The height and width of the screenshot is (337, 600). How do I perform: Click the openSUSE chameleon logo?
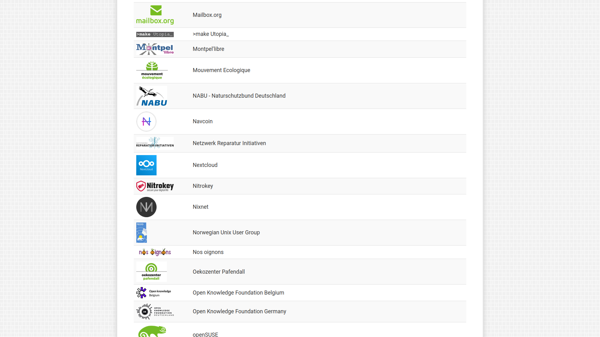click(152, 331)
